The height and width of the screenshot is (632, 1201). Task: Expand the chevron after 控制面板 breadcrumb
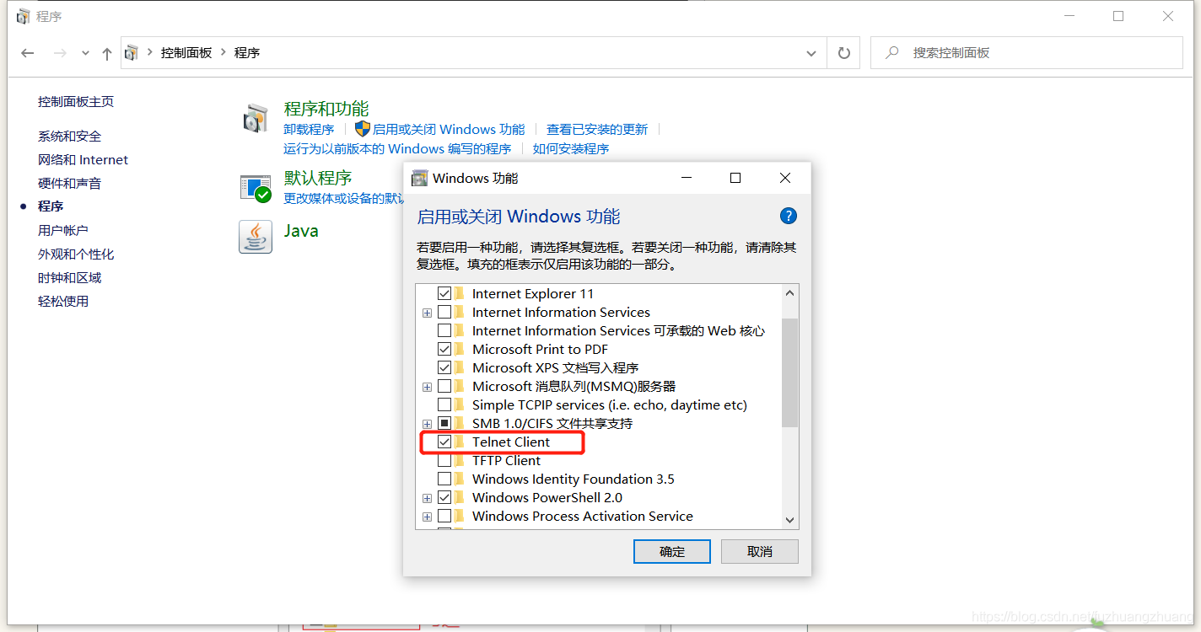pyautogui.click(x=224, y=52)
